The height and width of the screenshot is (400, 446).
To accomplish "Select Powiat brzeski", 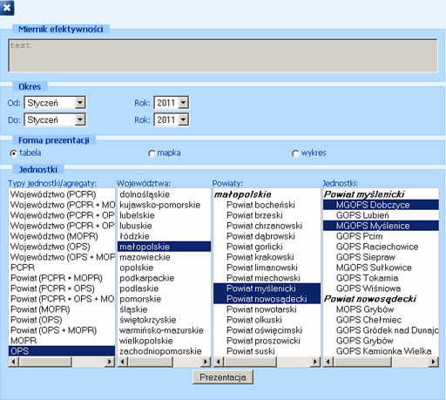I will 267,215.
